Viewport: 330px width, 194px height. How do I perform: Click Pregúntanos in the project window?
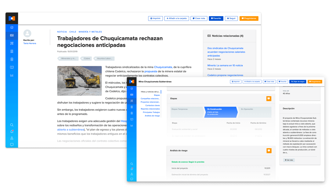315,81
